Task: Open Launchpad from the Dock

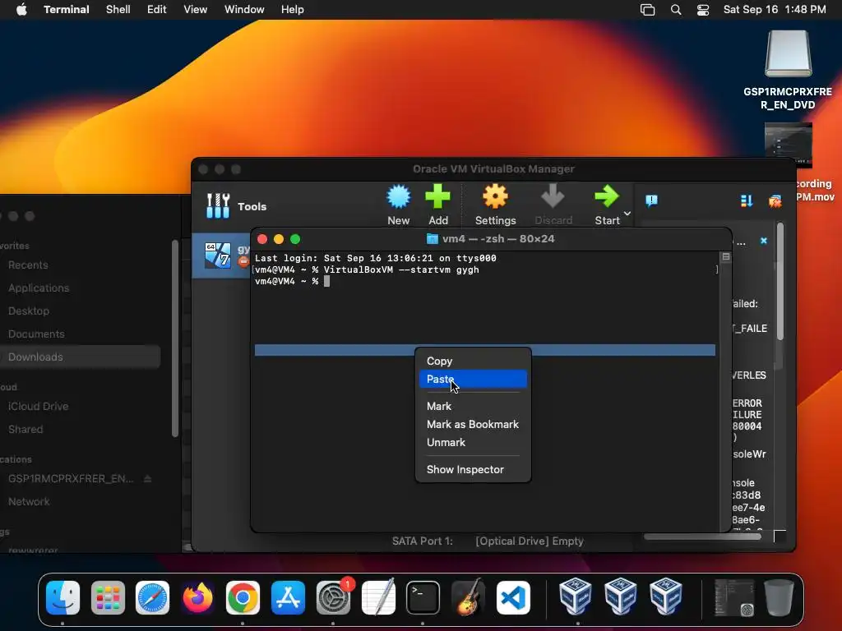Action: pyautogui.click(x=108, y=597)
